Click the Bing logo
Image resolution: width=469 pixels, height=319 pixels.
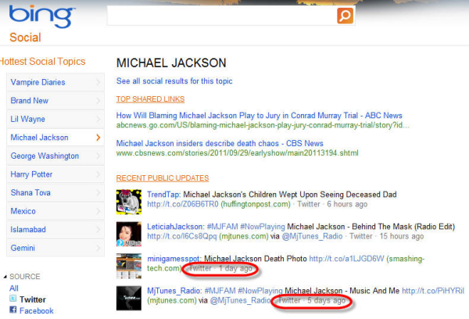tap(42, 16)
